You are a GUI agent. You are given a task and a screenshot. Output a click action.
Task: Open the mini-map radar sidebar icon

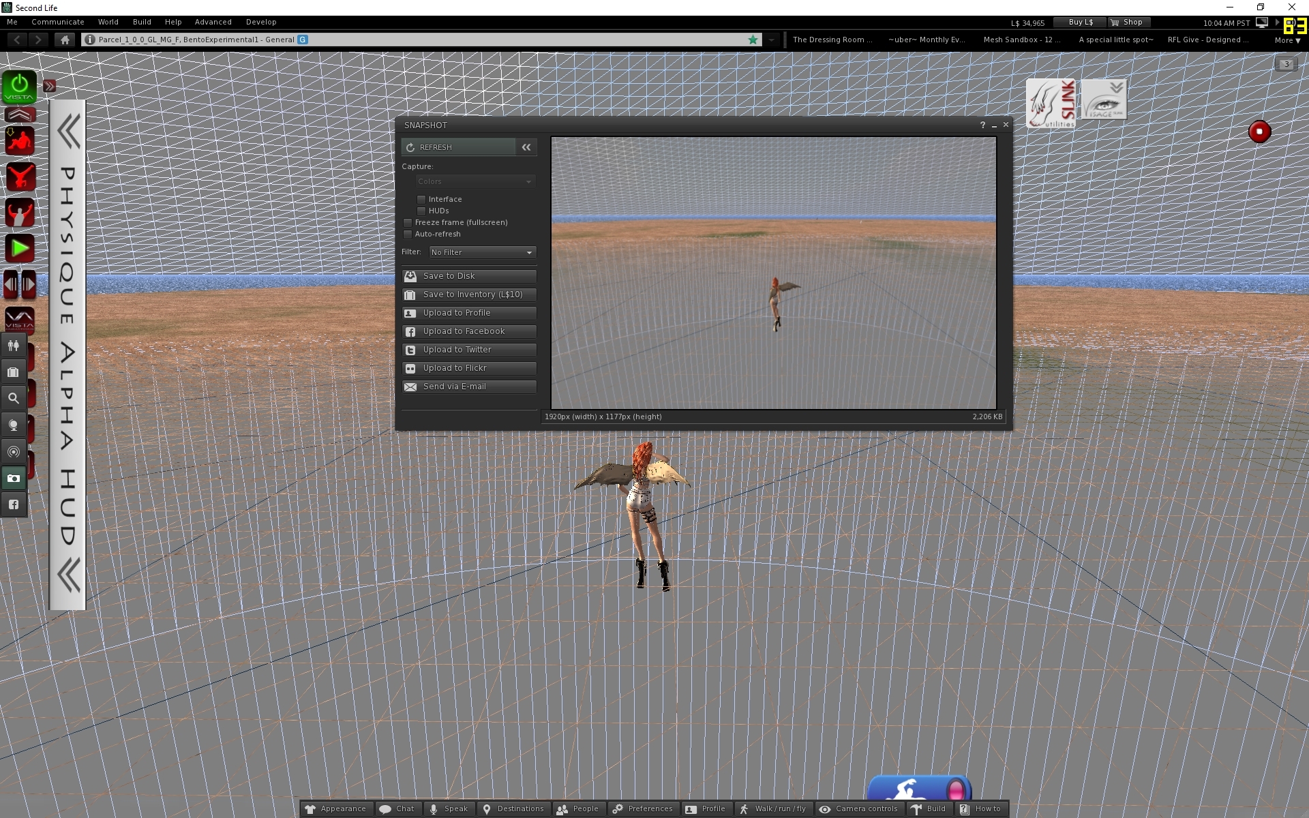[x=14, y=452]
